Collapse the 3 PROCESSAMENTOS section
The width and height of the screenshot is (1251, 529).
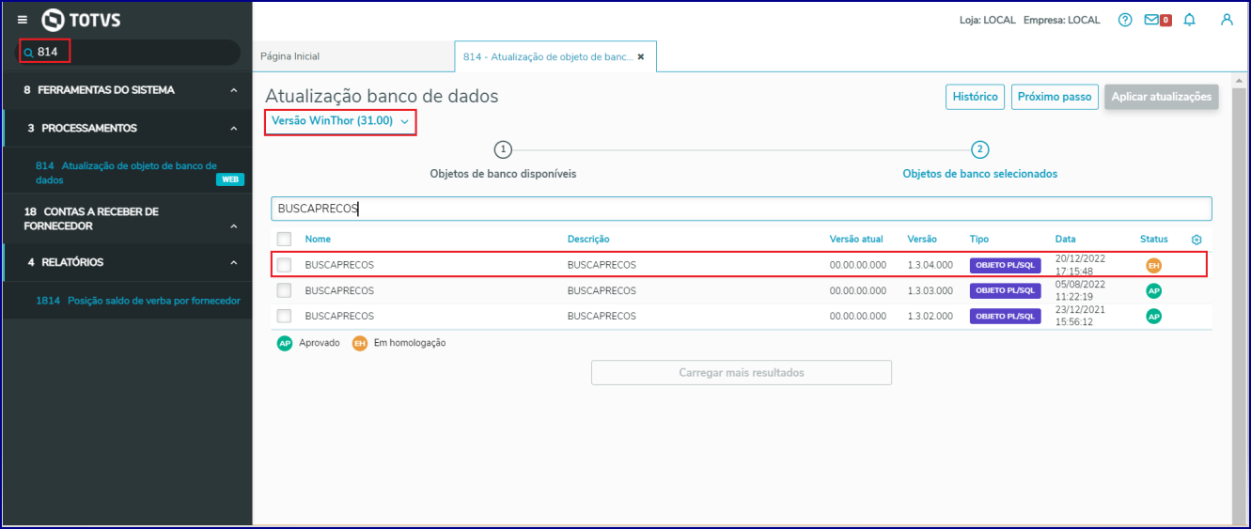pos(233,129)
